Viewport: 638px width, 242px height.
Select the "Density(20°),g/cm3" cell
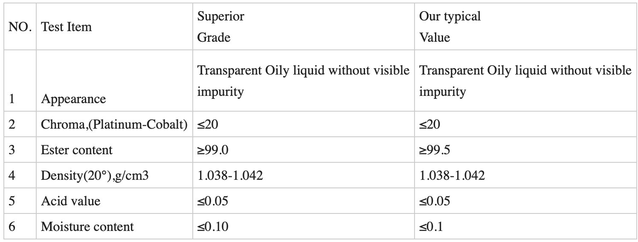[x=95, y=175]
